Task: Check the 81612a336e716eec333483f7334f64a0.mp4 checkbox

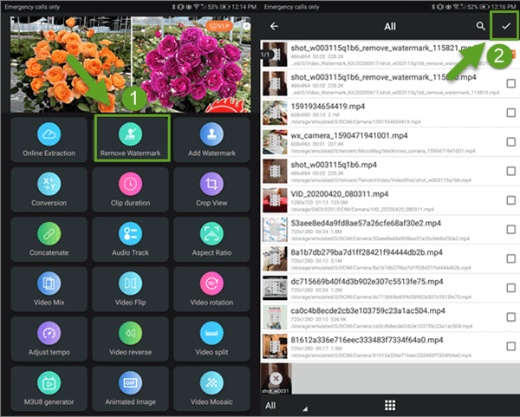Action: point(511,346)
